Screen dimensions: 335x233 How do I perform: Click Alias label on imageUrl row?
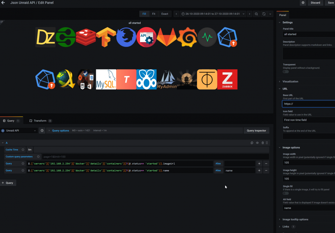(x=218, y=163)
